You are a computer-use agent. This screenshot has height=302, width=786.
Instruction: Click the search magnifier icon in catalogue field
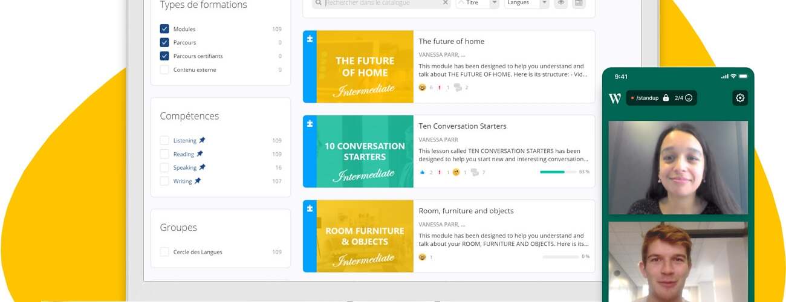click(318, 3)
